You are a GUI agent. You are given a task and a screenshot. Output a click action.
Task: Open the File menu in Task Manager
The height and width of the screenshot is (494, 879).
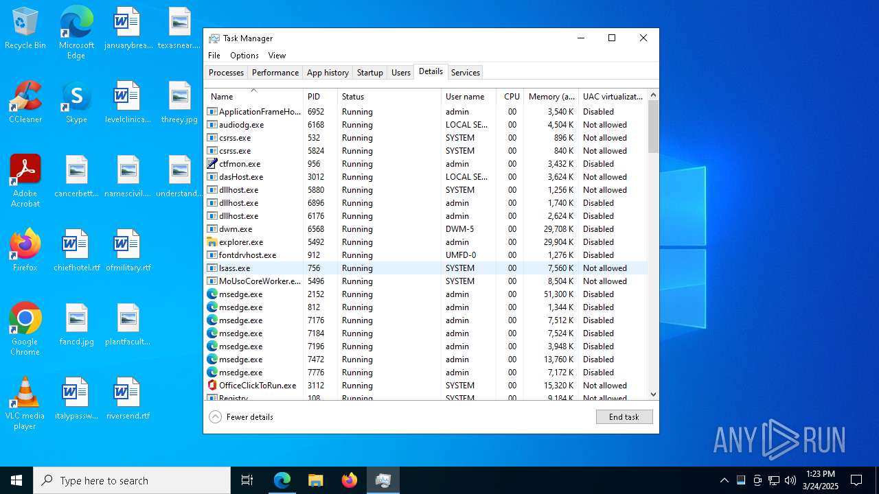[214, 56]
